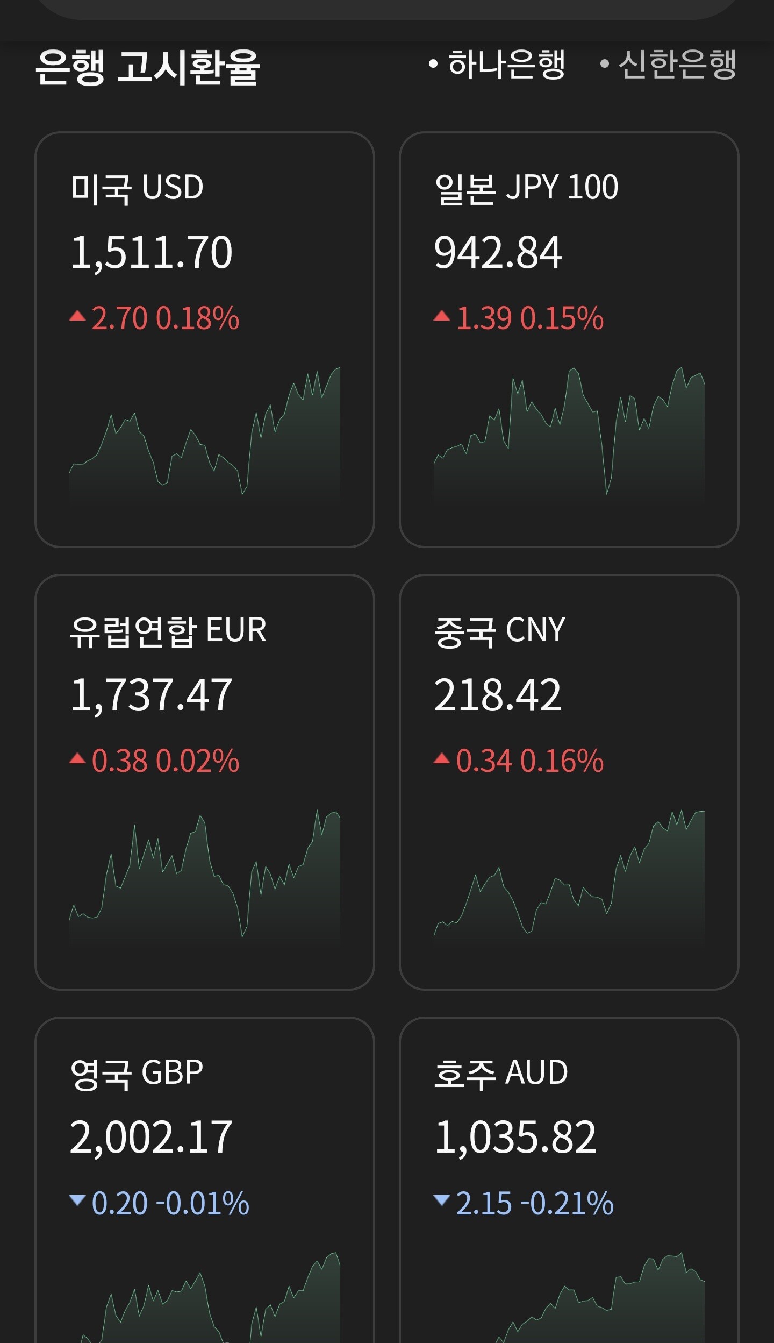Click the 은행 고시환율 section heading
The height and width of the screenshot is (1343, 774).
click(x=148, y=68)
